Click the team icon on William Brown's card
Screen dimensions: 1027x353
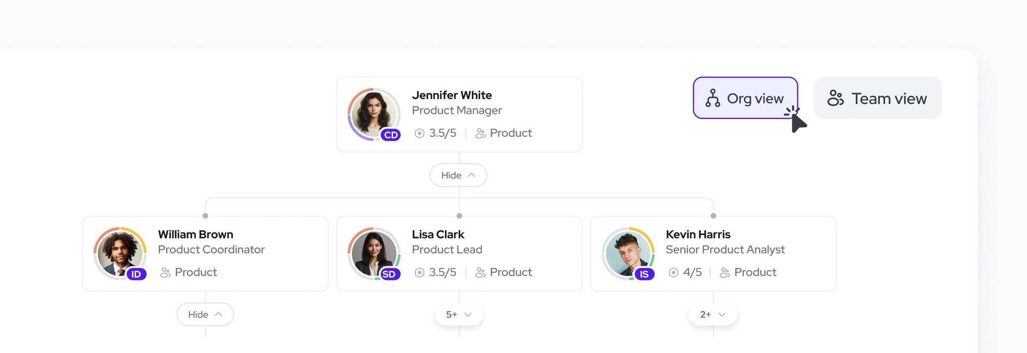point(165,272)
